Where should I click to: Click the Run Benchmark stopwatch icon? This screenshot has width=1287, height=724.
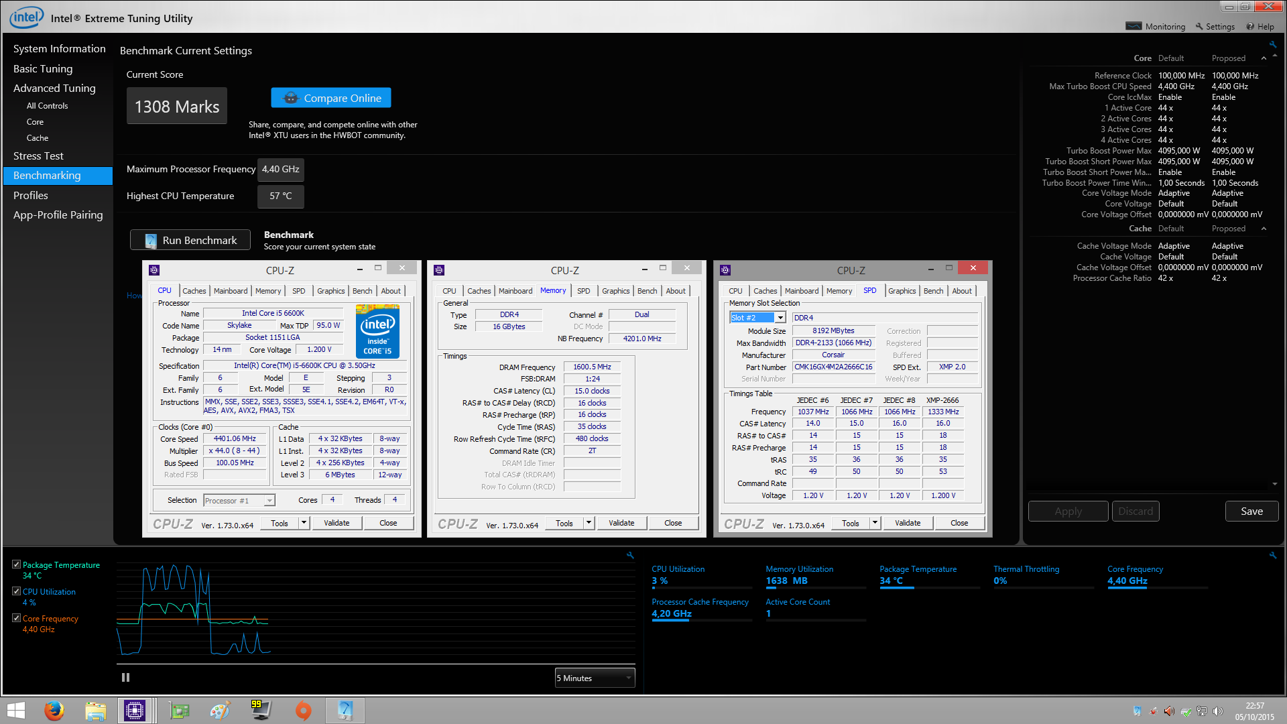(151, 240)
